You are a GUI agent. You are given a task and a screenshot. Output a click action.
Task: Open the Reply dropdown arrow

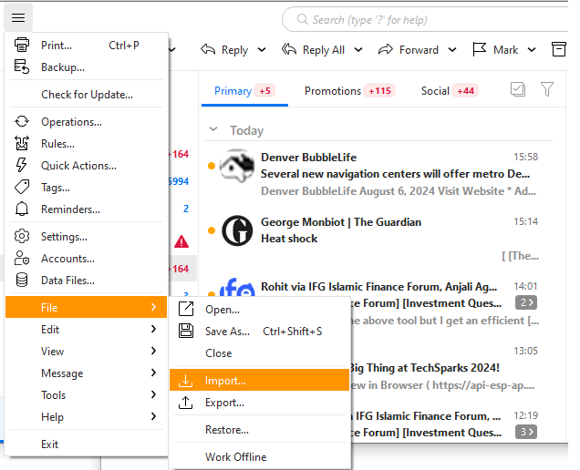pos(262,50)
